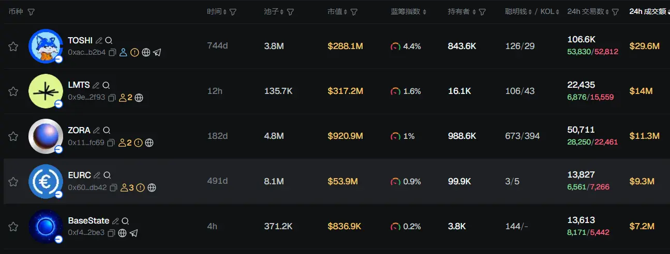This screenshot has width=670, height=254.
Task: Open the 币种 column filter
Action: tap(31, 12)
